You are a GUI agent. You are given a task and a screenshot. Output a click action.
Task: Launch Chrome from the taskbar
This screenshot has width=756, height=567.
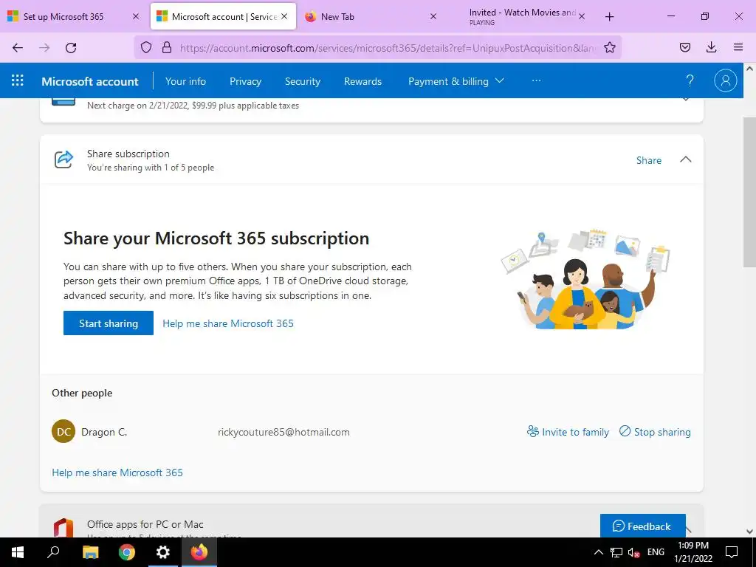(127, 552)
